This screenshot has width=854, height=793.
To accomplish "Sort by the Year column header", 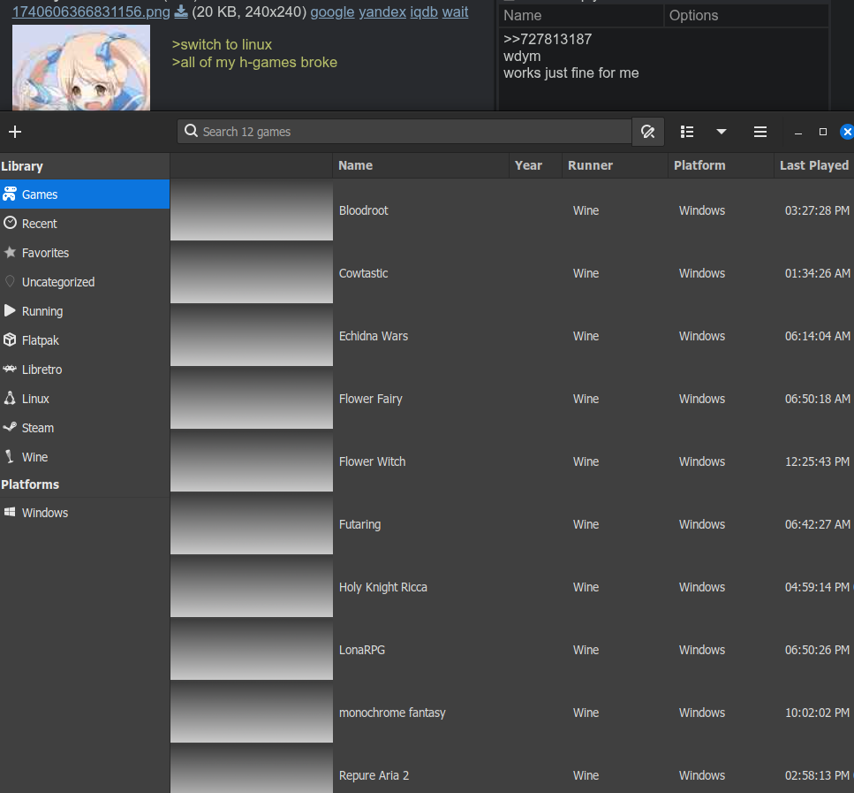I will (535, 165).
